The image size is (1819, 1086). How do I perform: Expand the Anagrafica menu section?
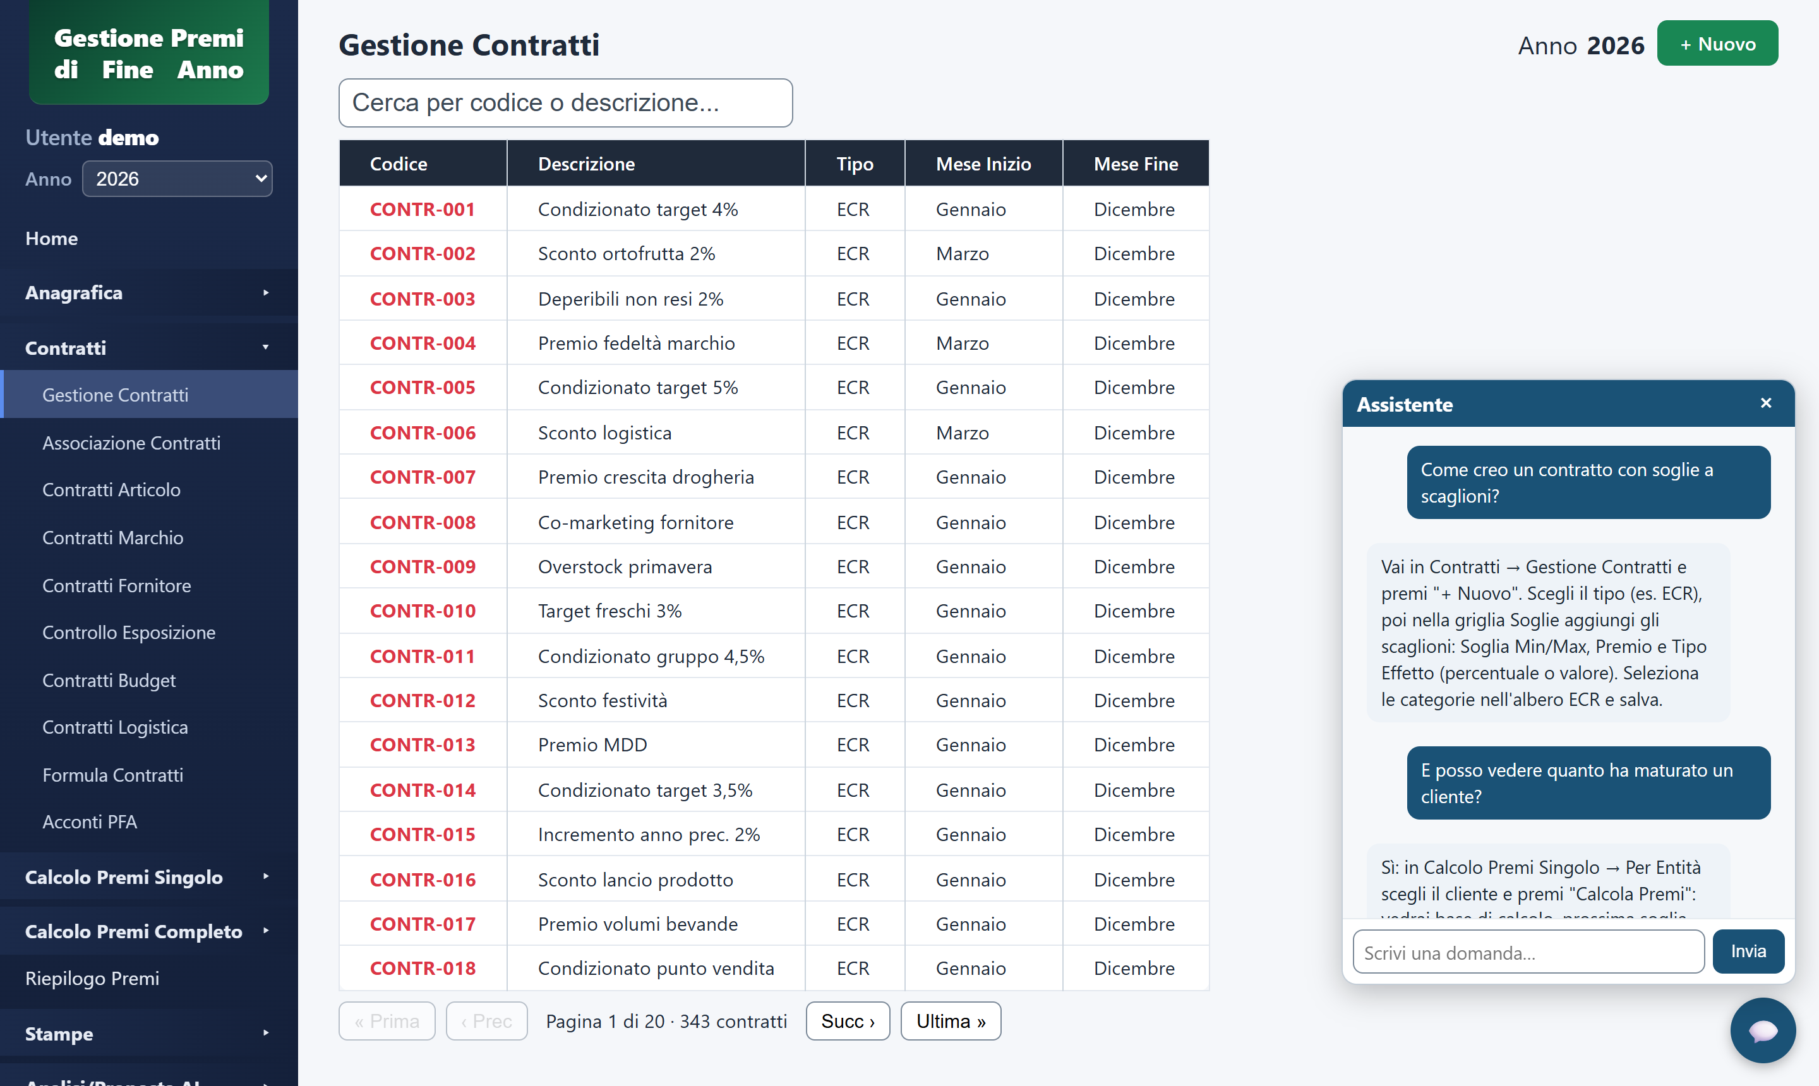pyautogui.click(x=148, y=293)
